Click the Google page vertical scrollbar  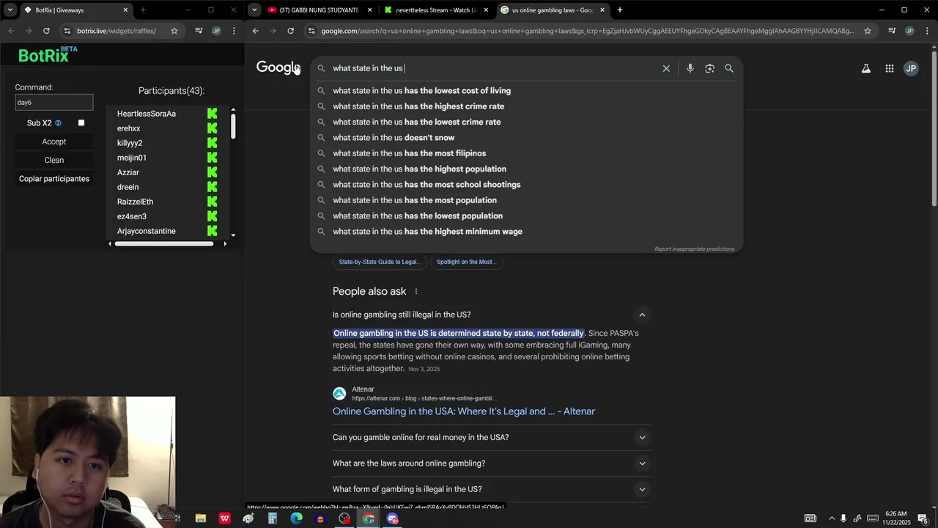[934, 128]
